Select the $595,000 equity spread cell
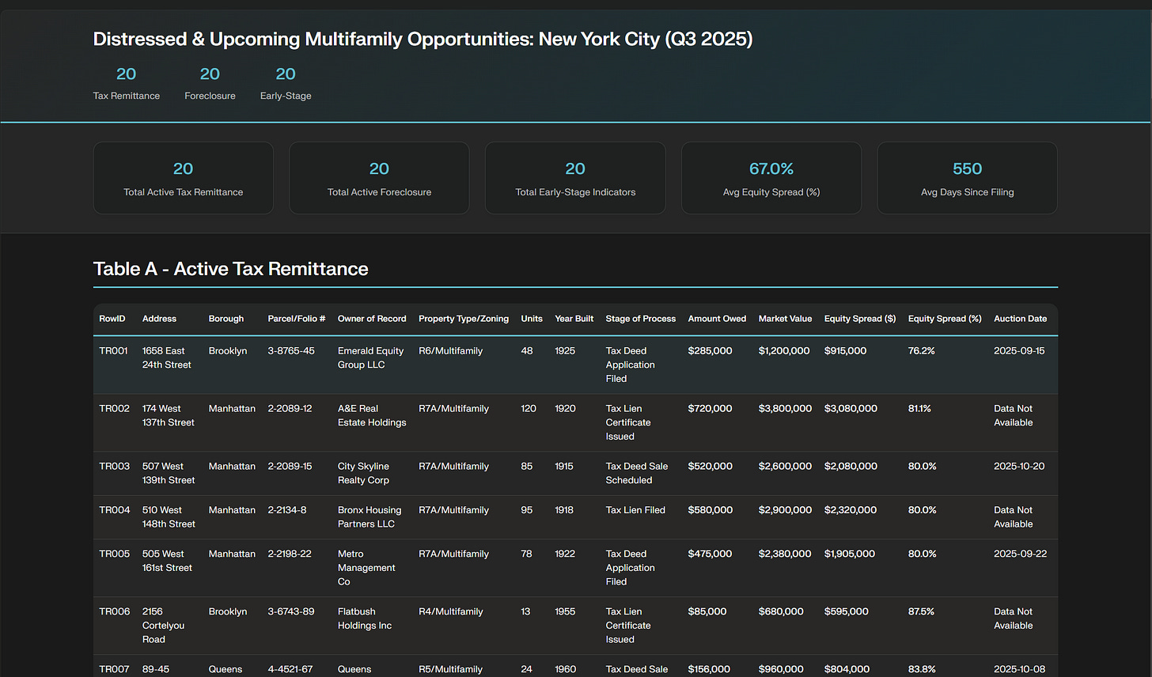 coord(847,612)
